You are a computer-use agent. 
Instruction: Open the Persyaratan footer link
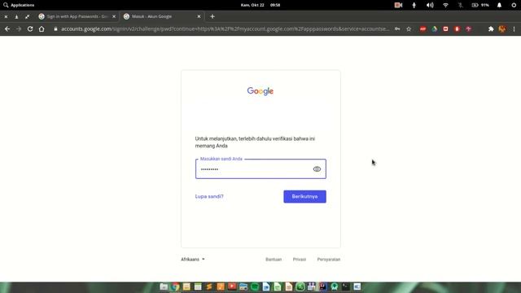(x=329, y=259)
